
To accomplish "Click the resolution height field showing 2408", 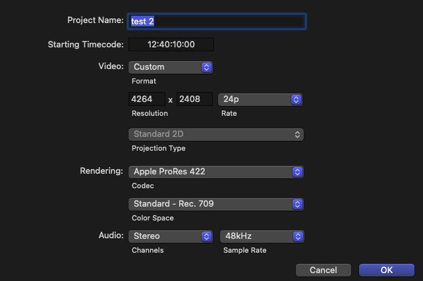I will 194,99.
